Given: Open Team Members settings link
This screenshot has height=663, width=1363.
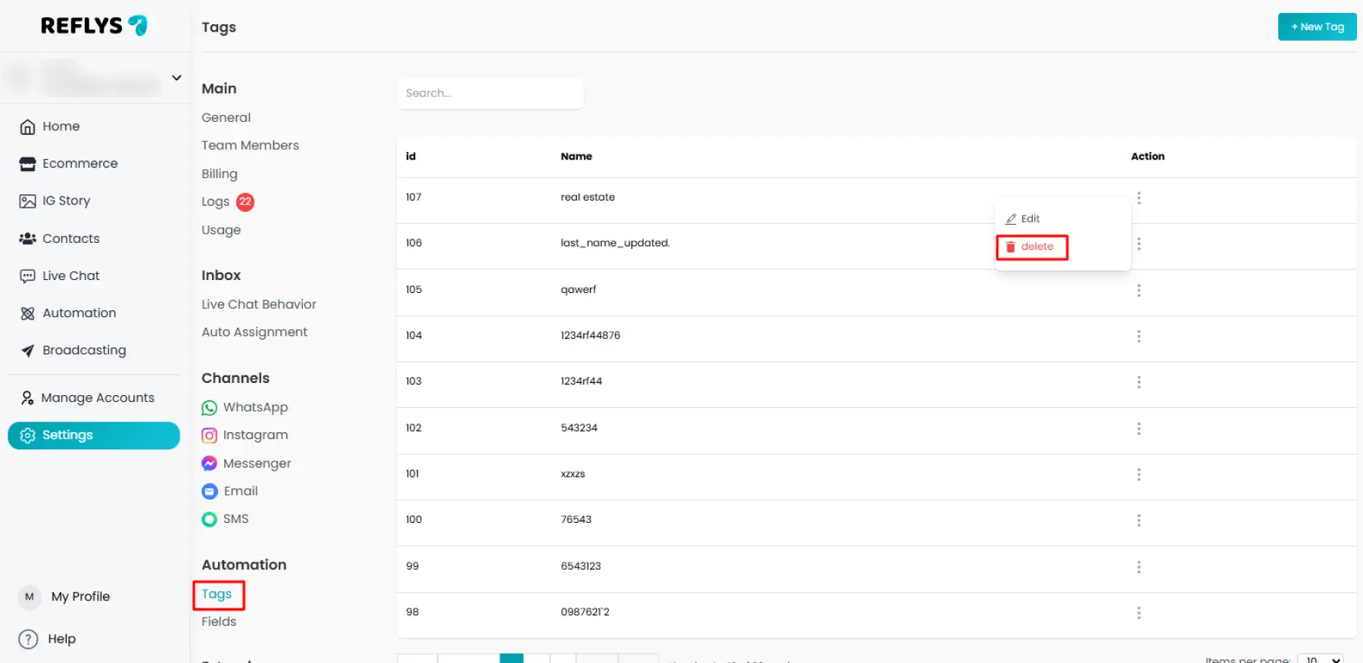Looking at the screenshot, I should pyautogui.click(x=250, y=145).
